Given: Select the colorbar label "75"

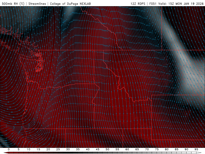Looking at the screenshot, I should click(x=157, y=149).
